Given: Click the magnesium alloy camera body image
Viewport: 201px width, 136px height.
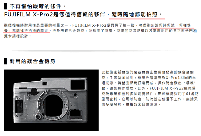Looking at the screenshot, I should coord(51,100).
